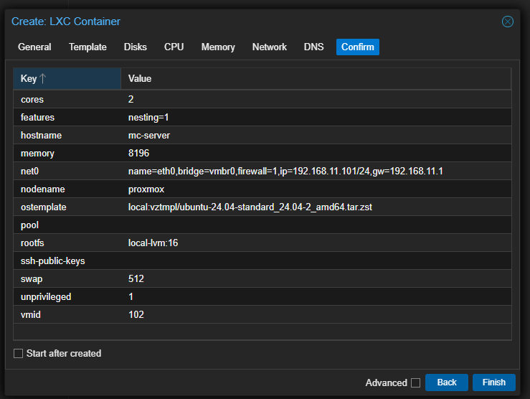This screenshot has width=530, height=399.
Task: Toggle the Advanced checkbox
Action: 415,382
